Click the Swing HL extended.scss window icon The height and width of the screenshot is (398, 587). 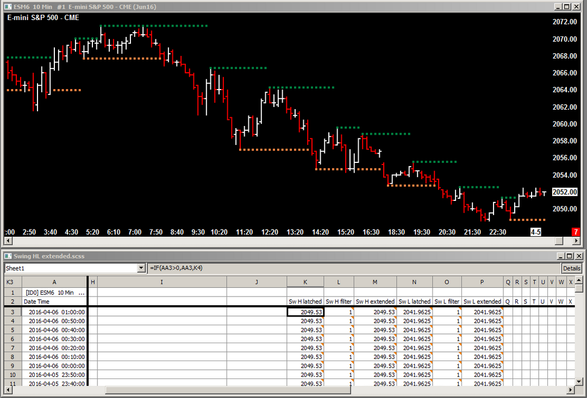[x=7, y=256]
